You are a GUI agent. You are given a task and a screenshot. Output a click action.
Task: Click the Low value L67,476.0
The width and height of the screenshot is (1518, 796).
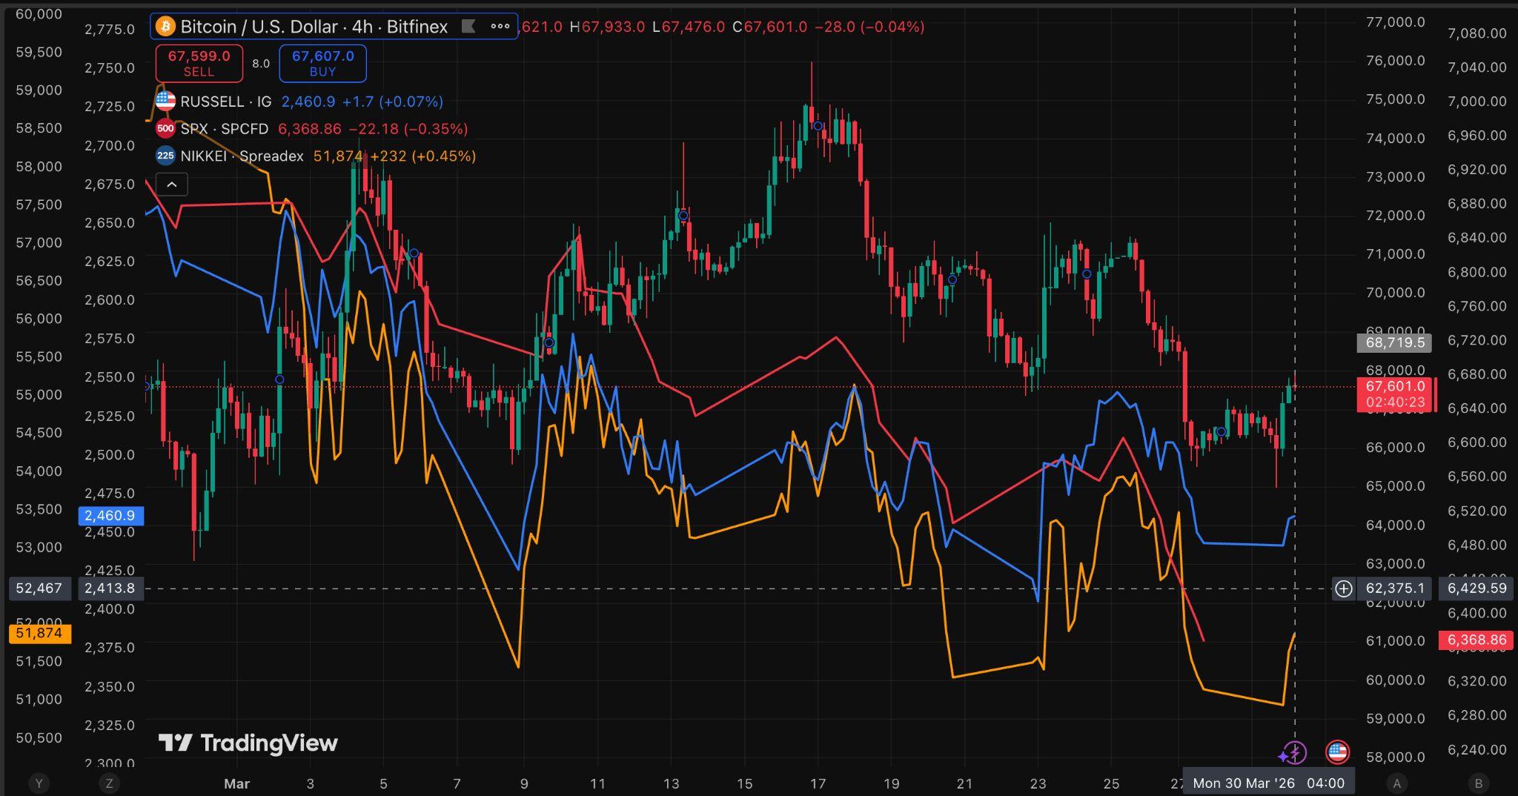689,27
